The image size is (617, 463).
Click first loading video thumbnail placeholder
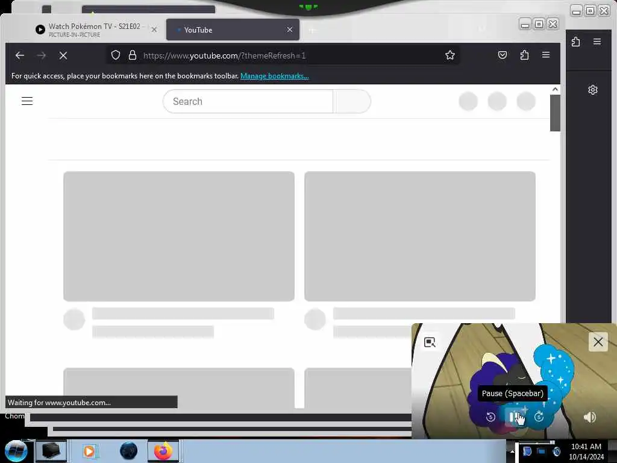point(178,236)
